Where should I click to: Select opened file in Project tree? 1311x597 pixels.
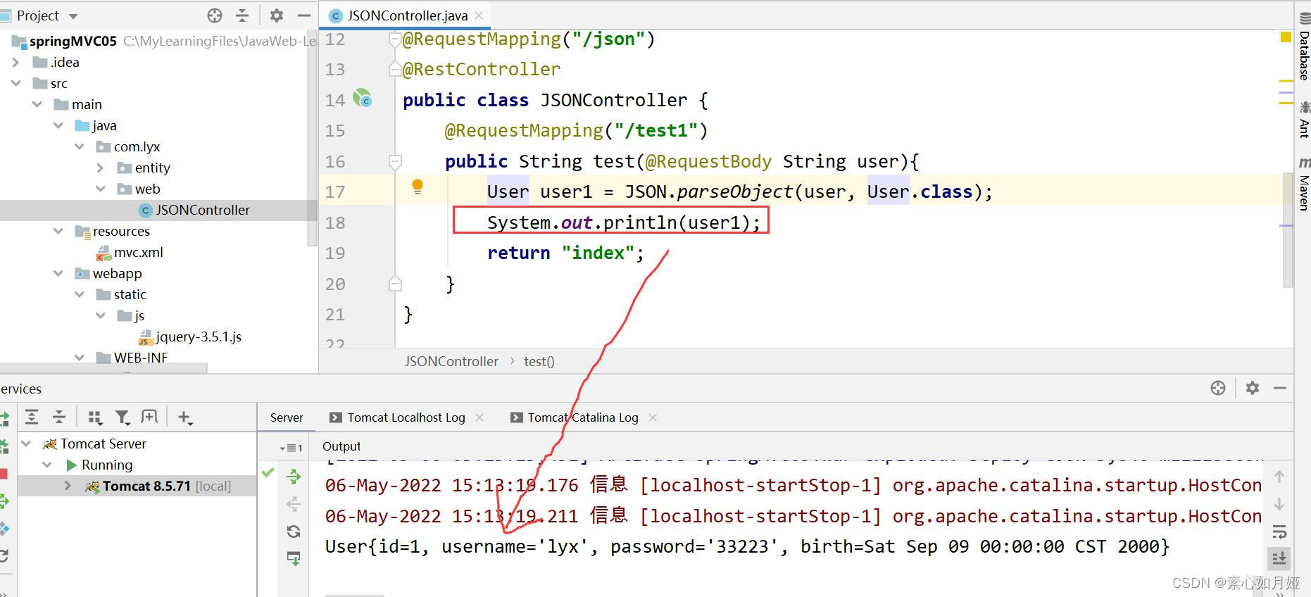pyautogui.click(x=215, y=15)
